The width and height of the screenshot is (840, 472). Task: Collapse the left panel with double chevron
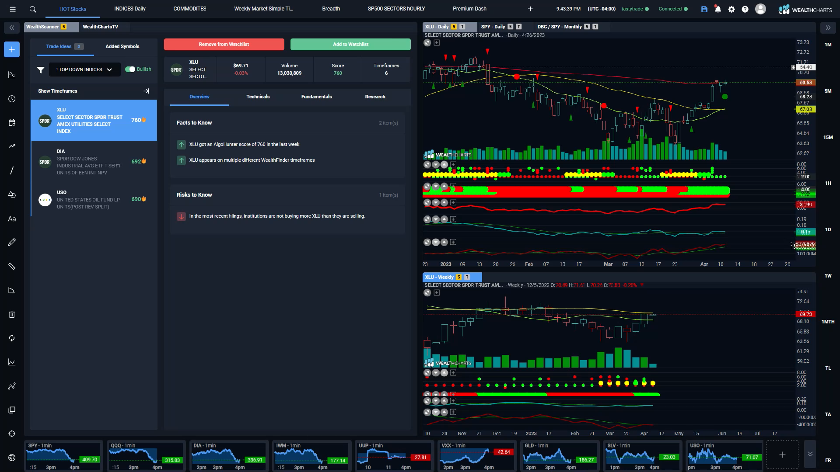pos(12,28)
